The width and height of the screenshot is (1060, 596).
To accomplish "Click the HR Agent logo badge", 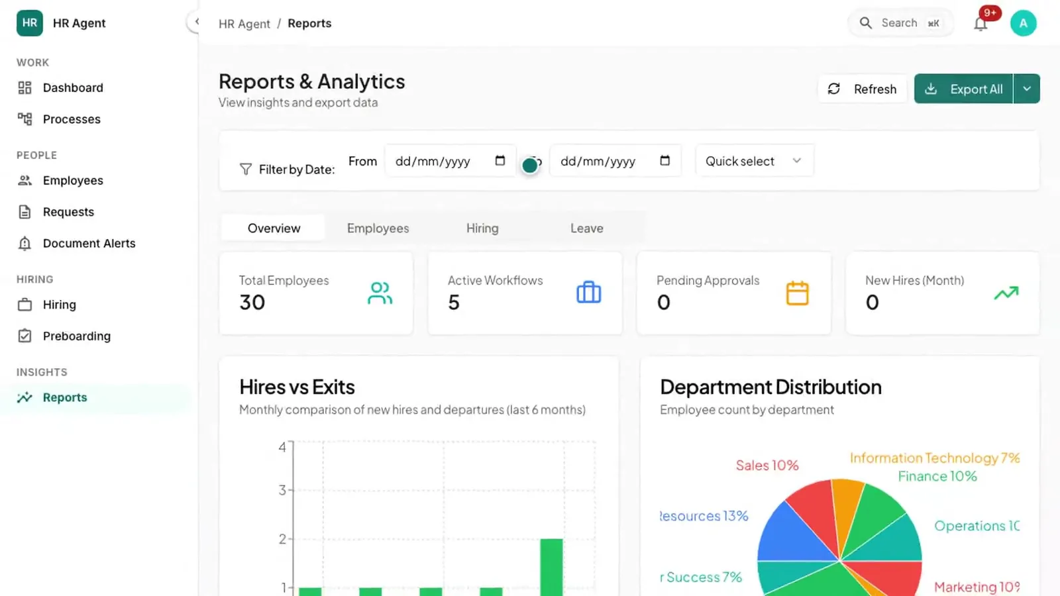I will (30, 23).
